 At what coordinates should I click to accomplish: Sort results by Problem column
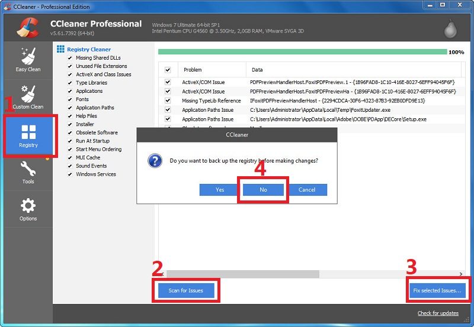click(212, 70)
